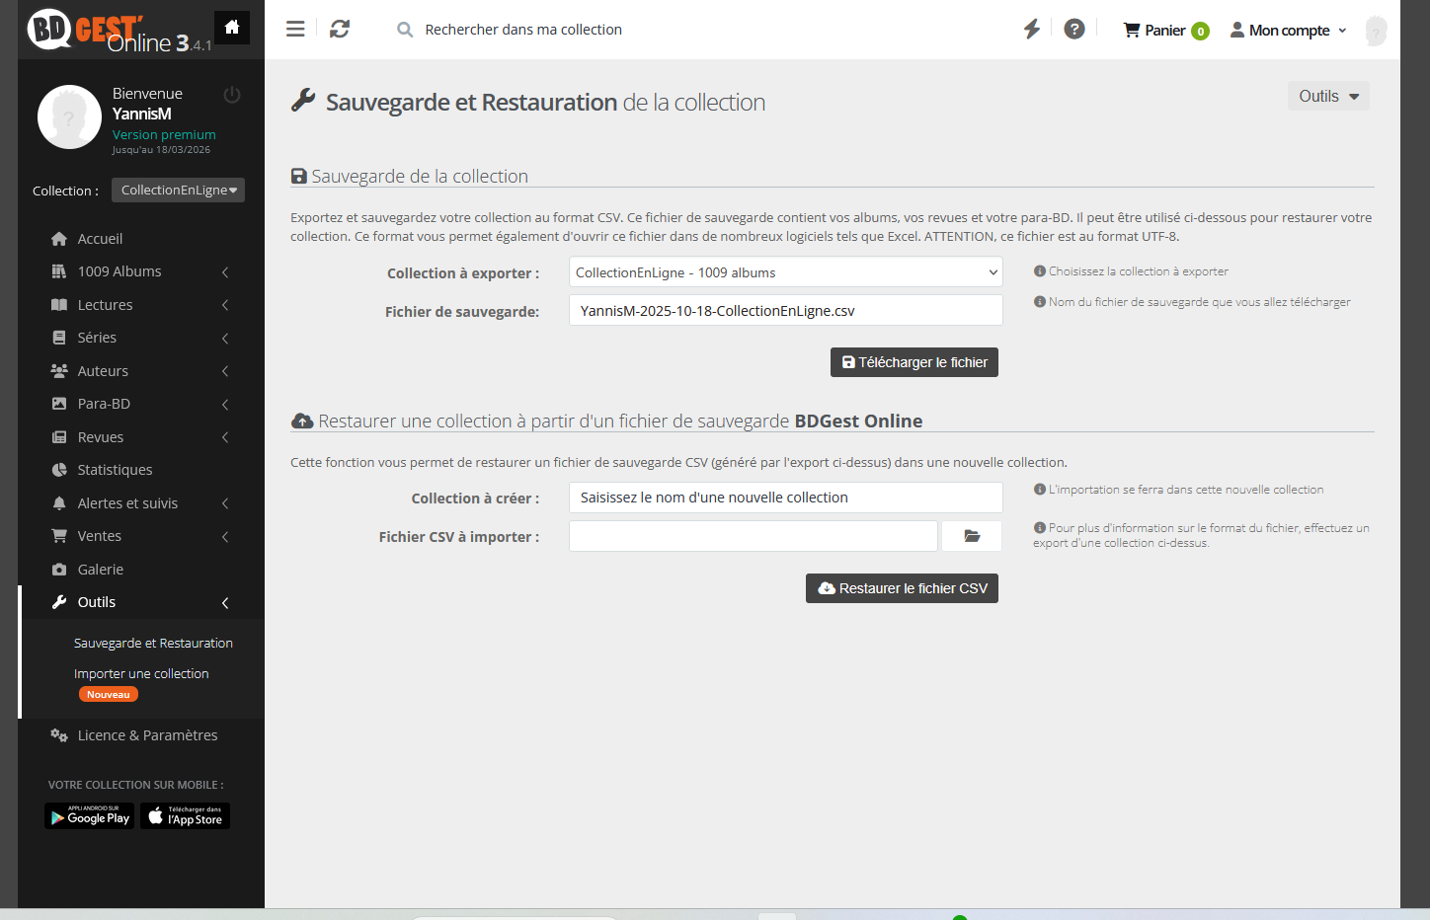Screen dimensions: 1430x920
Task: Select Importer une collection submenu item
Action: pos(141,673)
